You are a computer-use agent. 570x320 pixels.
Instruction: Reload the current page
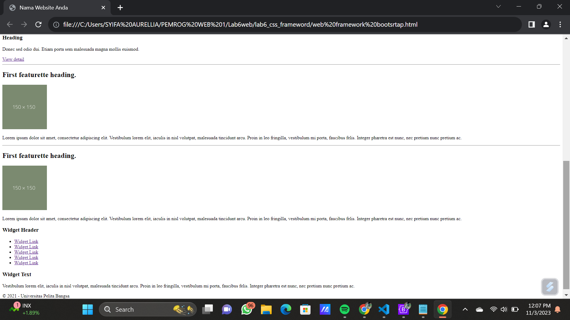pyautogui.click(x=38, y=25)
